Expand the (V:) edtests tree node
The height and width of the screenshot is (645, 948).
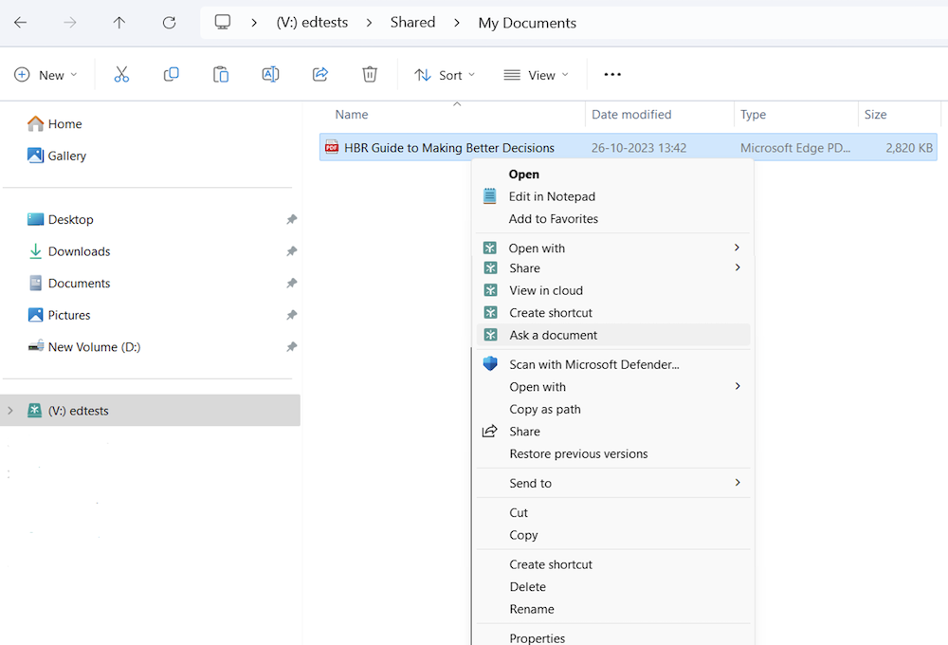(10, 410)
